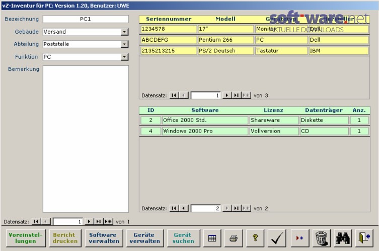Select serial number cell 1234578
The image size is (379, 251).
point(169,29)
